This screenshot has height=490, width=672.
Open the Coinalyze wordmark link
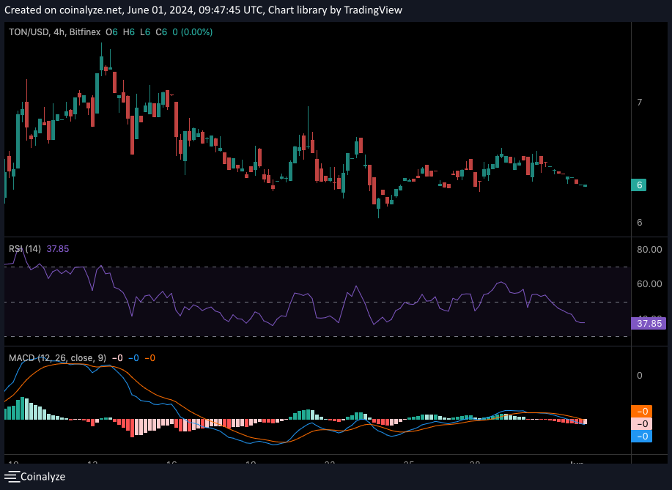[x=43, y=477]
